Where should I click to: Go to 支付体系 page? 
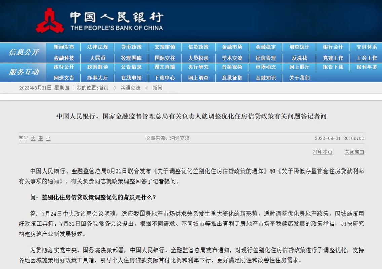pos(367,47)
